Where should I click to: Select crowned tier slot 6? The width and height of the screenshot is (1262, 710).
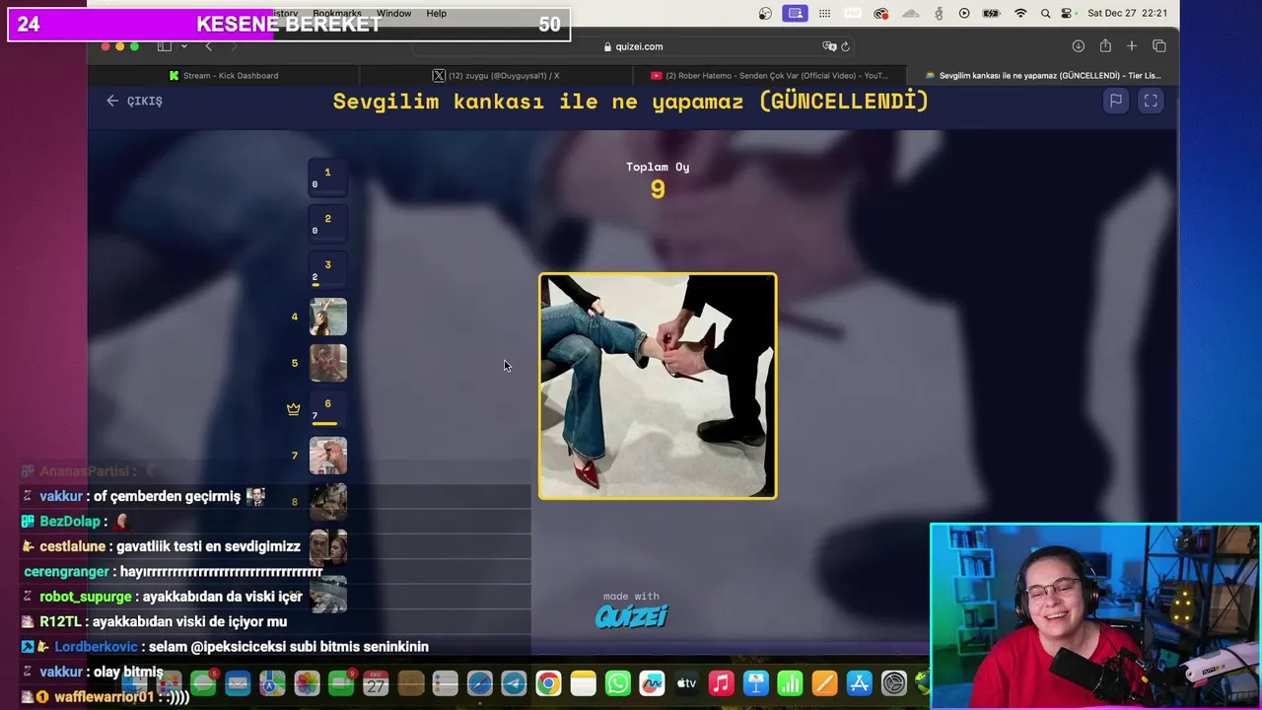[x=327, y=409]
